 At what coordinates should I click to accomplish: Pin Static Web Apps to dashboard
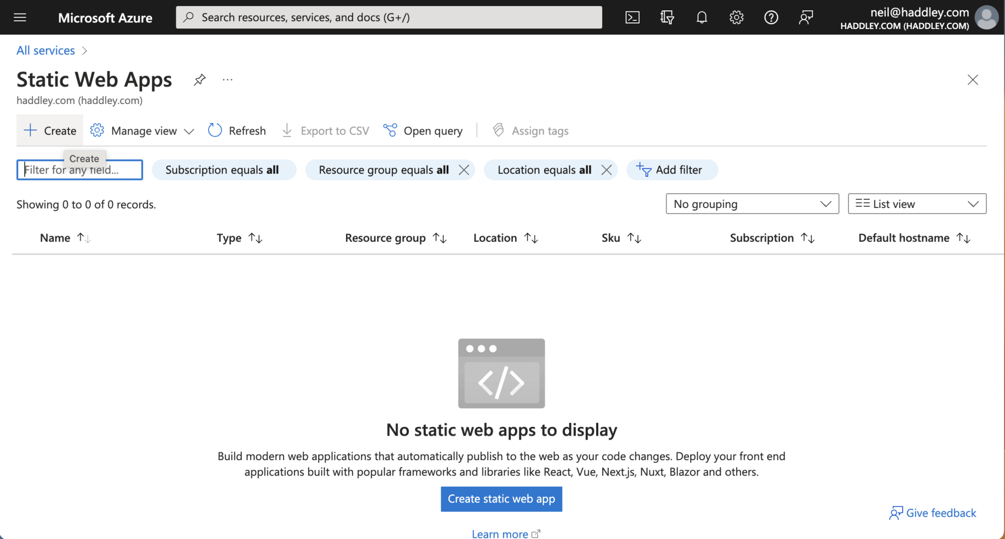[x=200, y=80]
